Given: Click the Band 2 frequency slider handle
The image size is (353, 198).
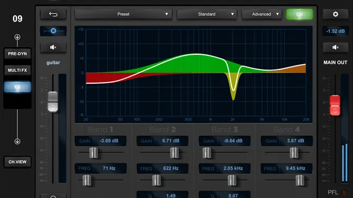Looking at the screenshot, I should [x=156, y=180].
